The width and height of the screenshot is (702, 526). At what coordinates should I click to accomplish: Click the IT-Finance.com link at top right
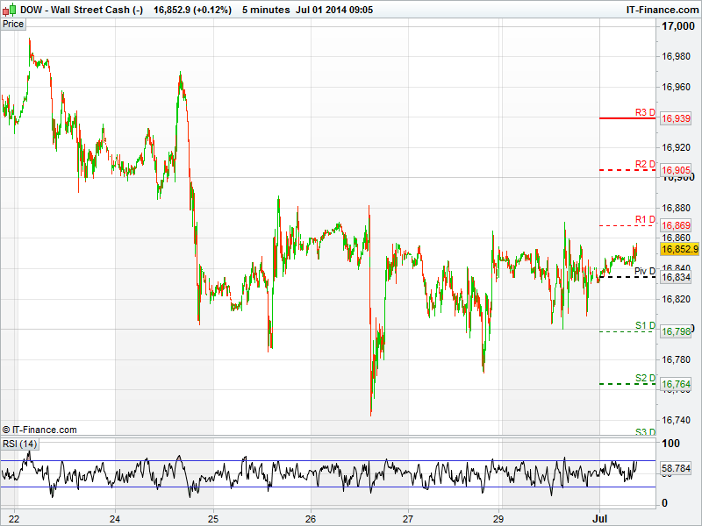[663, 10]
